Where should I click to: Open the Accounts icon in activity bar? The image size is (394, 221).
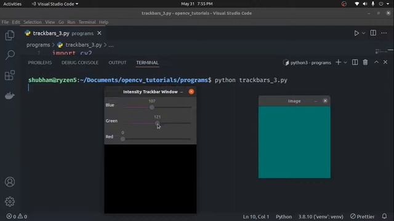pyautogui.click(x=10, y=182)
